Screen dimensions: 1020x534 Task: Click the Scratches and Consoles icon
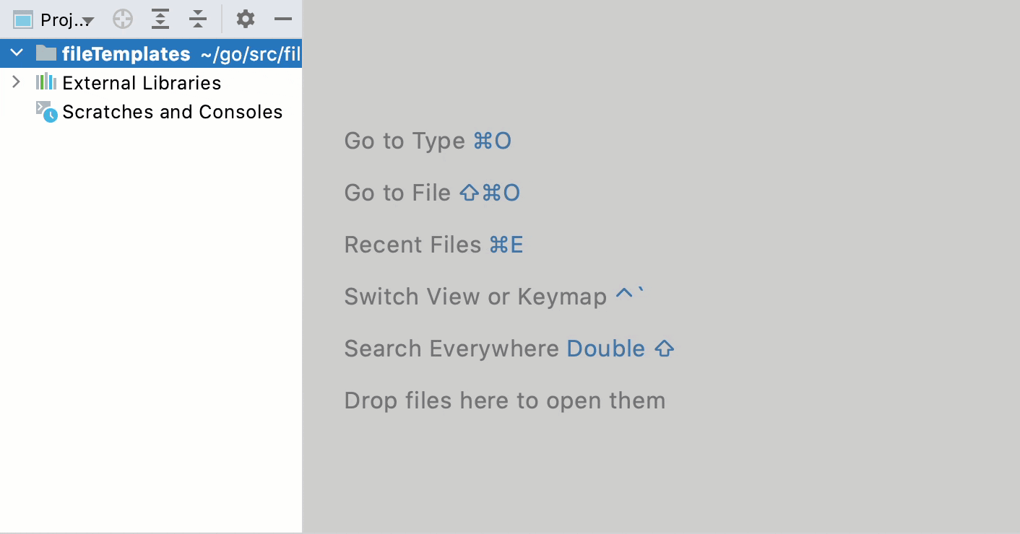(x=45, y=112)
